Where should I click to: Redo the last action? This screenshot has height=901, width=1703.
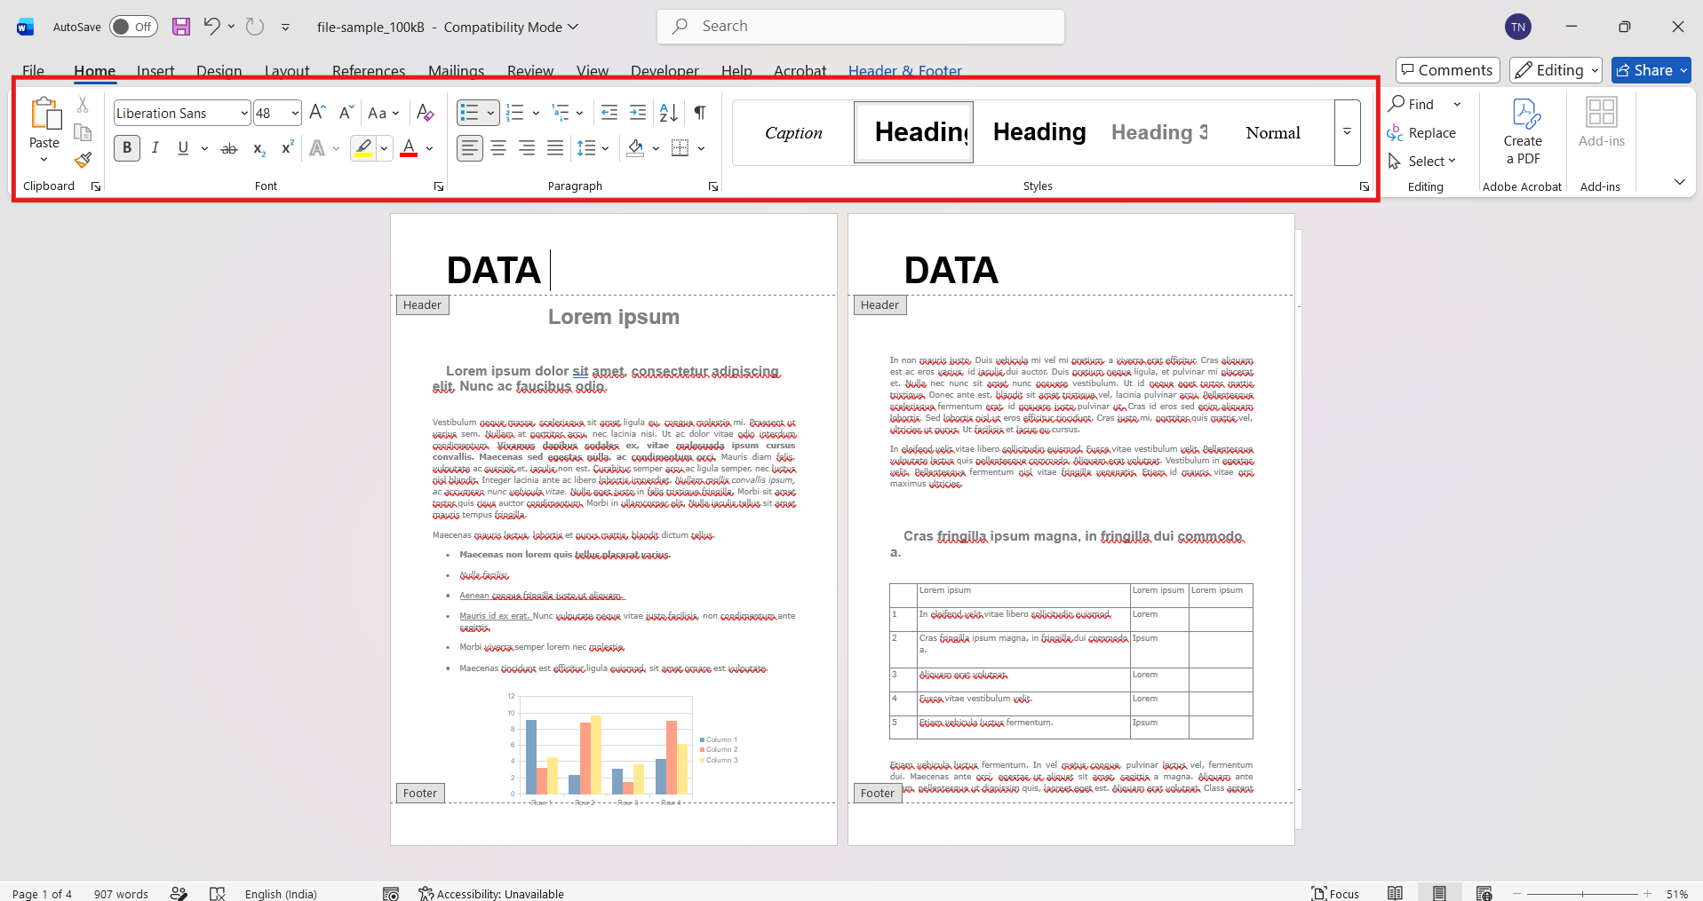[255, 27]
